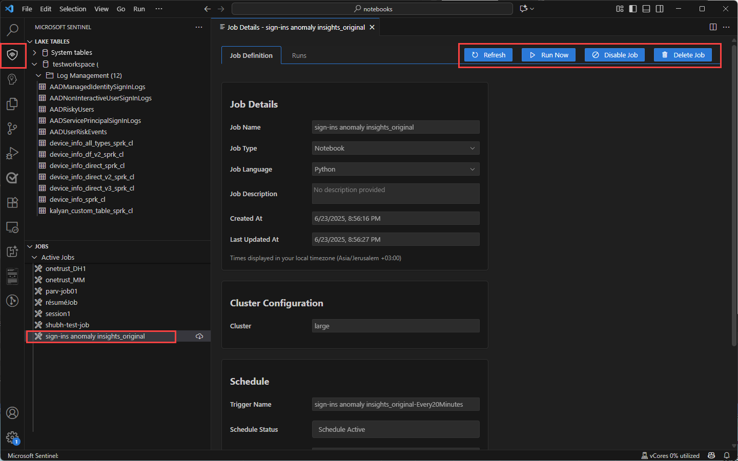Image resolution: width=738 pixels, height=461 pixels.
Task: Click the Run Now button
Action: click(548, 55)
